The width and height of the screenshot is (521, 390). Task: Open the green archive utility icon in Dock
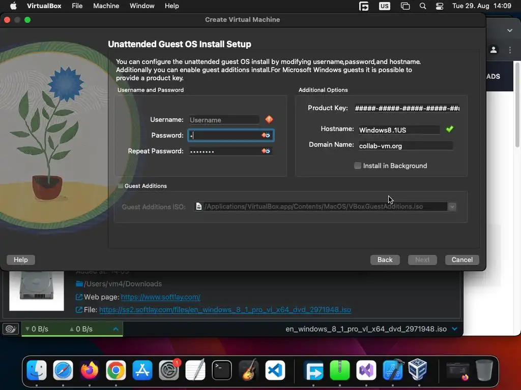[x=339, y=370]
